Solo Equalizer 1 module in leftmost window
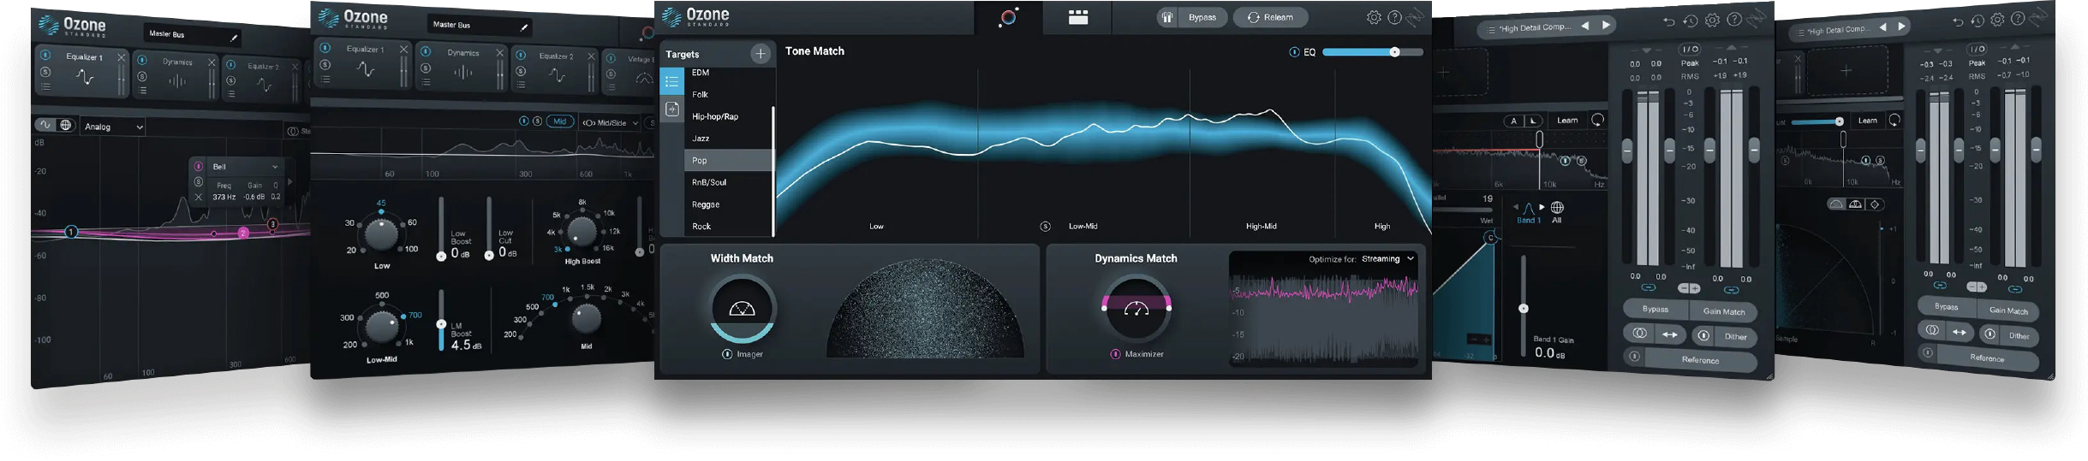The width and height of the screenshot is (2088, 461). click(45, 72)
